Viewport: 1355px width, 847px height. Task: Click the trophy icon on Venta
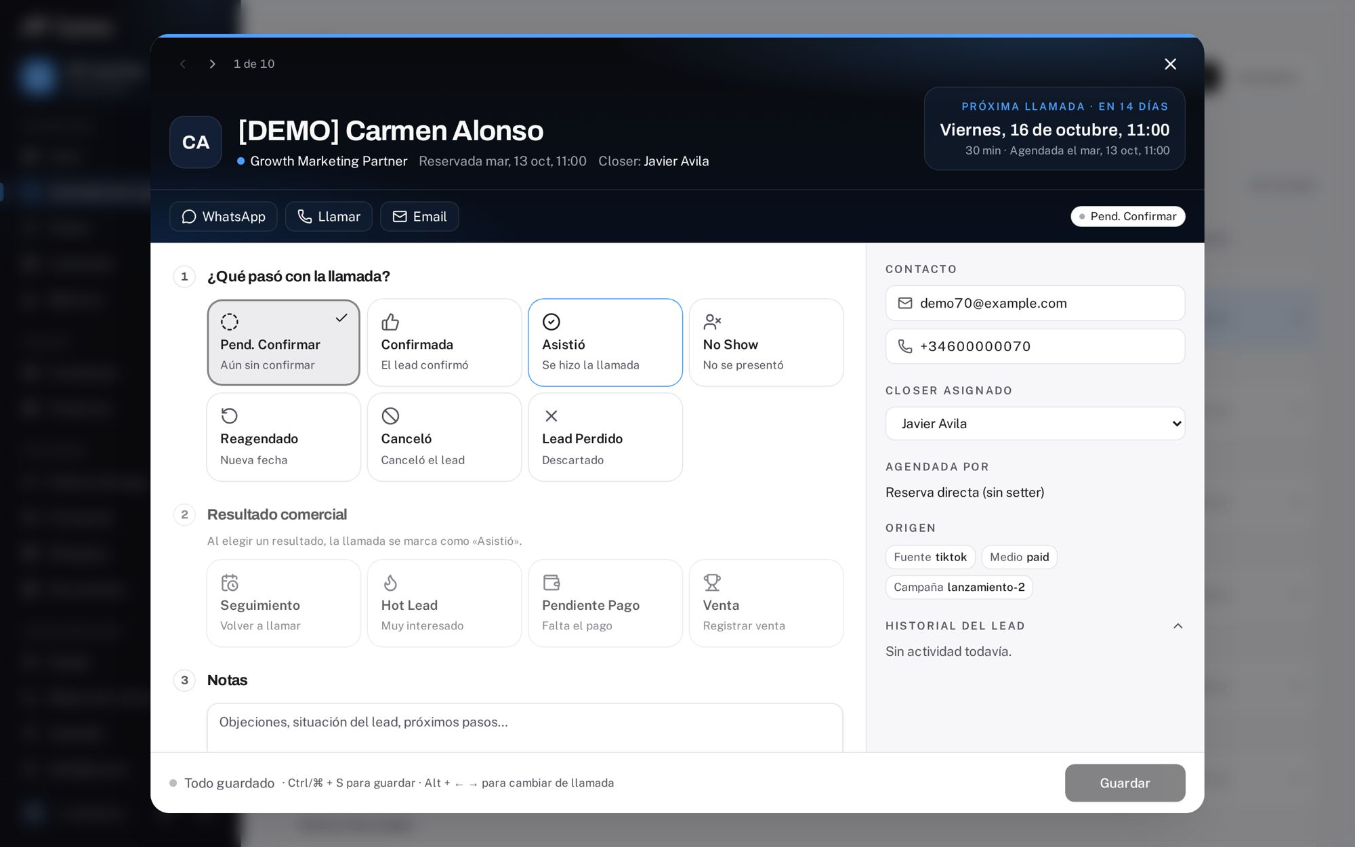coord(712,582)
